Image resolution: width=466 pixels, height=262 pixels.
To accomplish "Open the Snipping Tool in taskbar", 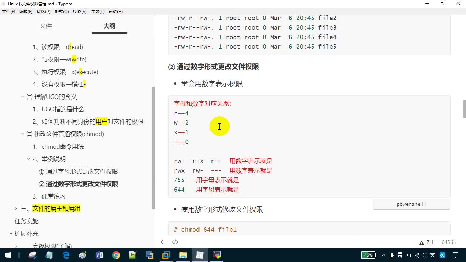I will 32,255.
